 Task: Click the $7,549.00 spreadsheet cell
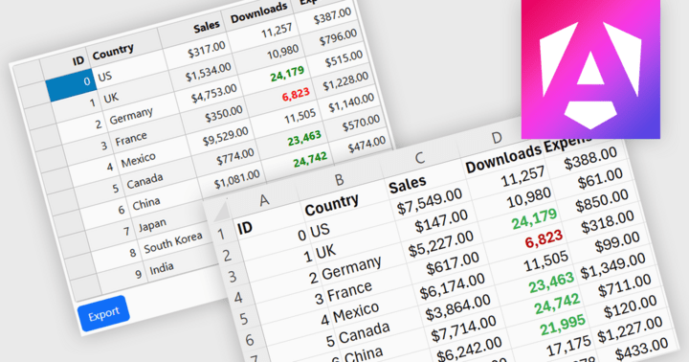pyautogui.click(x=429, y=201)
